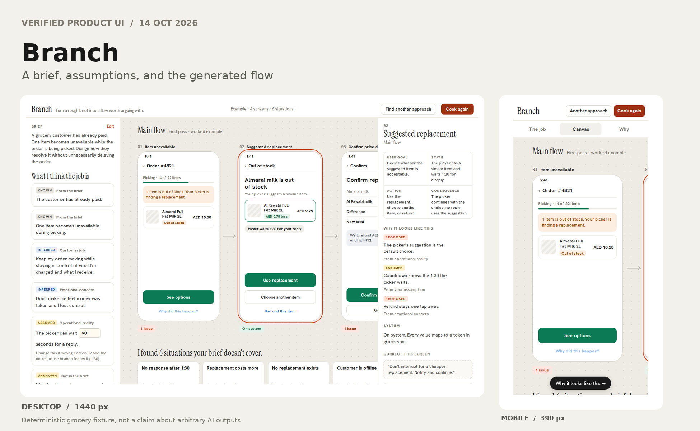
Task: Click the picking progress bar in desktop Order screen
Action: click(x=178, y=182)
